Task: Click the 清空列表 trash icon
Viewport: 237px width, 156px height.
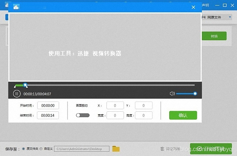Action: [162, 149]
